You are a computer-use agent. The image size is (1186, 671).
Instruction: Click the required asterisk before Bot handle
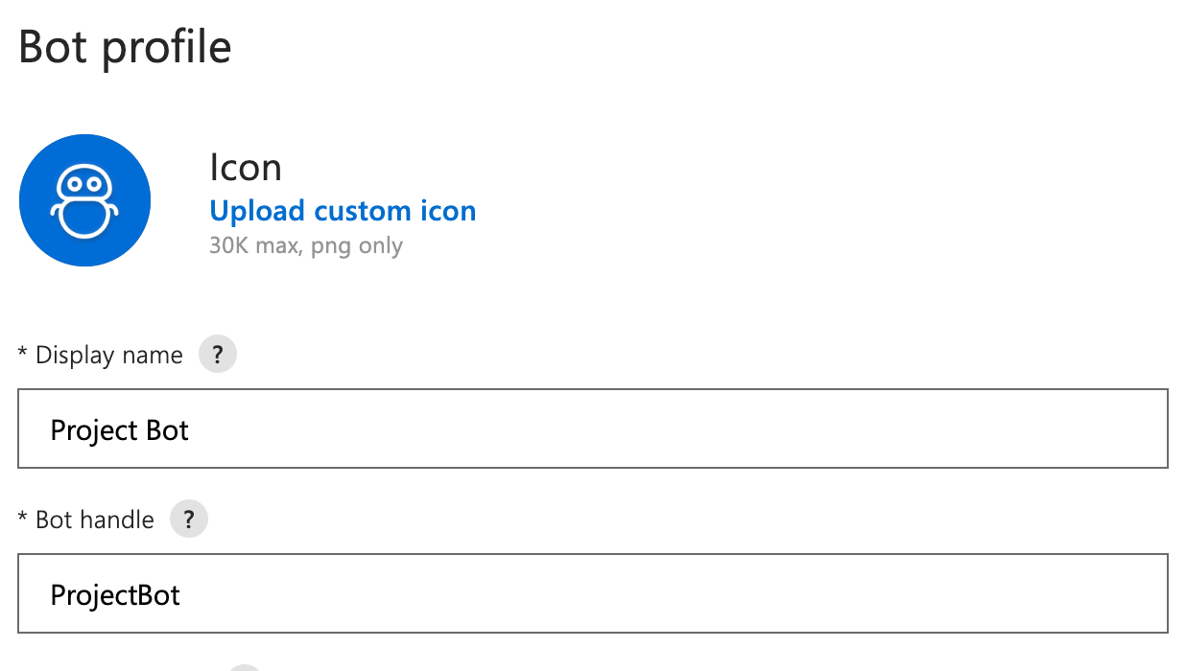[x=23, y=520]
